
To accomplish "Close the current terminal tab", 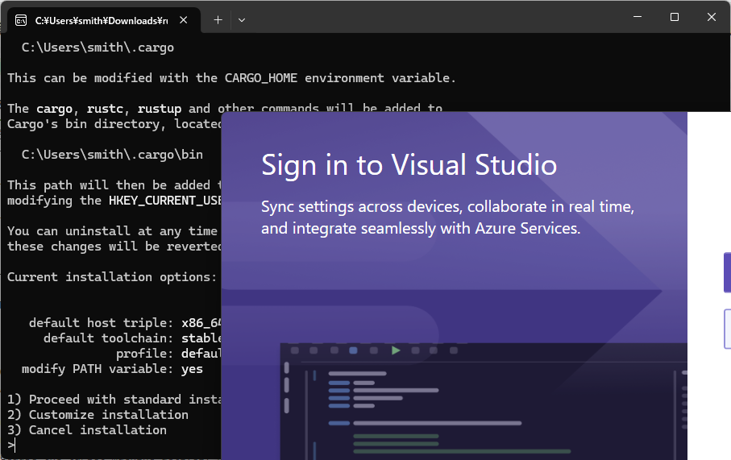I will pyautogui.click(x=184, y=20).
